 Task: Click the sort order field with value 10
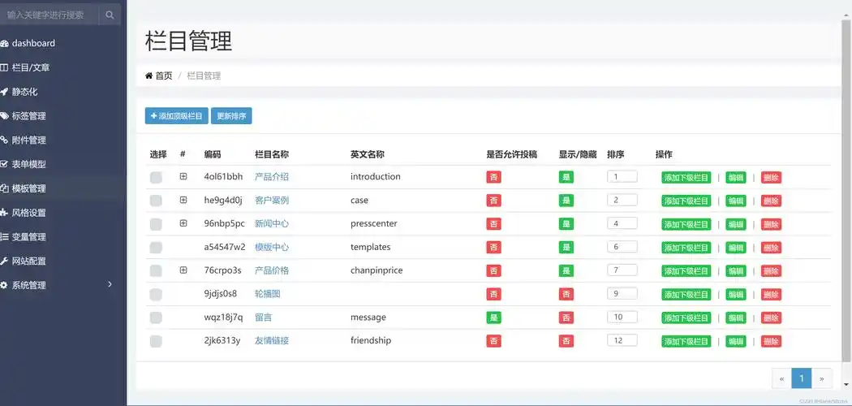pyautogui.click(x=622, y=317)
